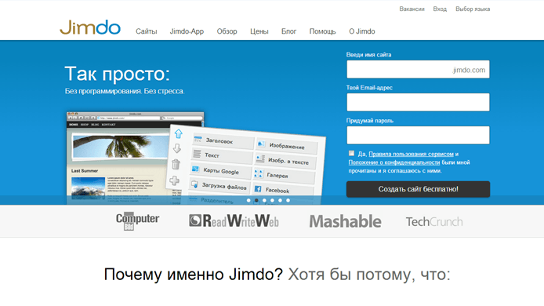Focus the пароль password field
Screen dimensions: 544x306
pyautogui.click(x=418, y=135)
